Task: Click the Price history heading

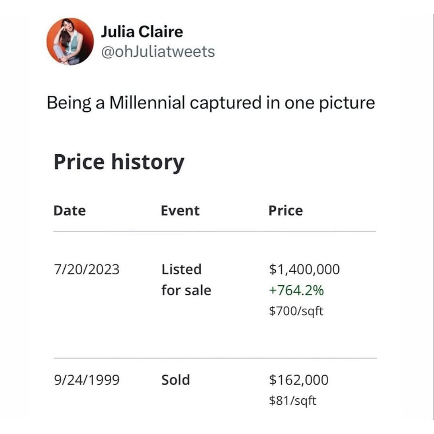Action: tap(119, 162)
